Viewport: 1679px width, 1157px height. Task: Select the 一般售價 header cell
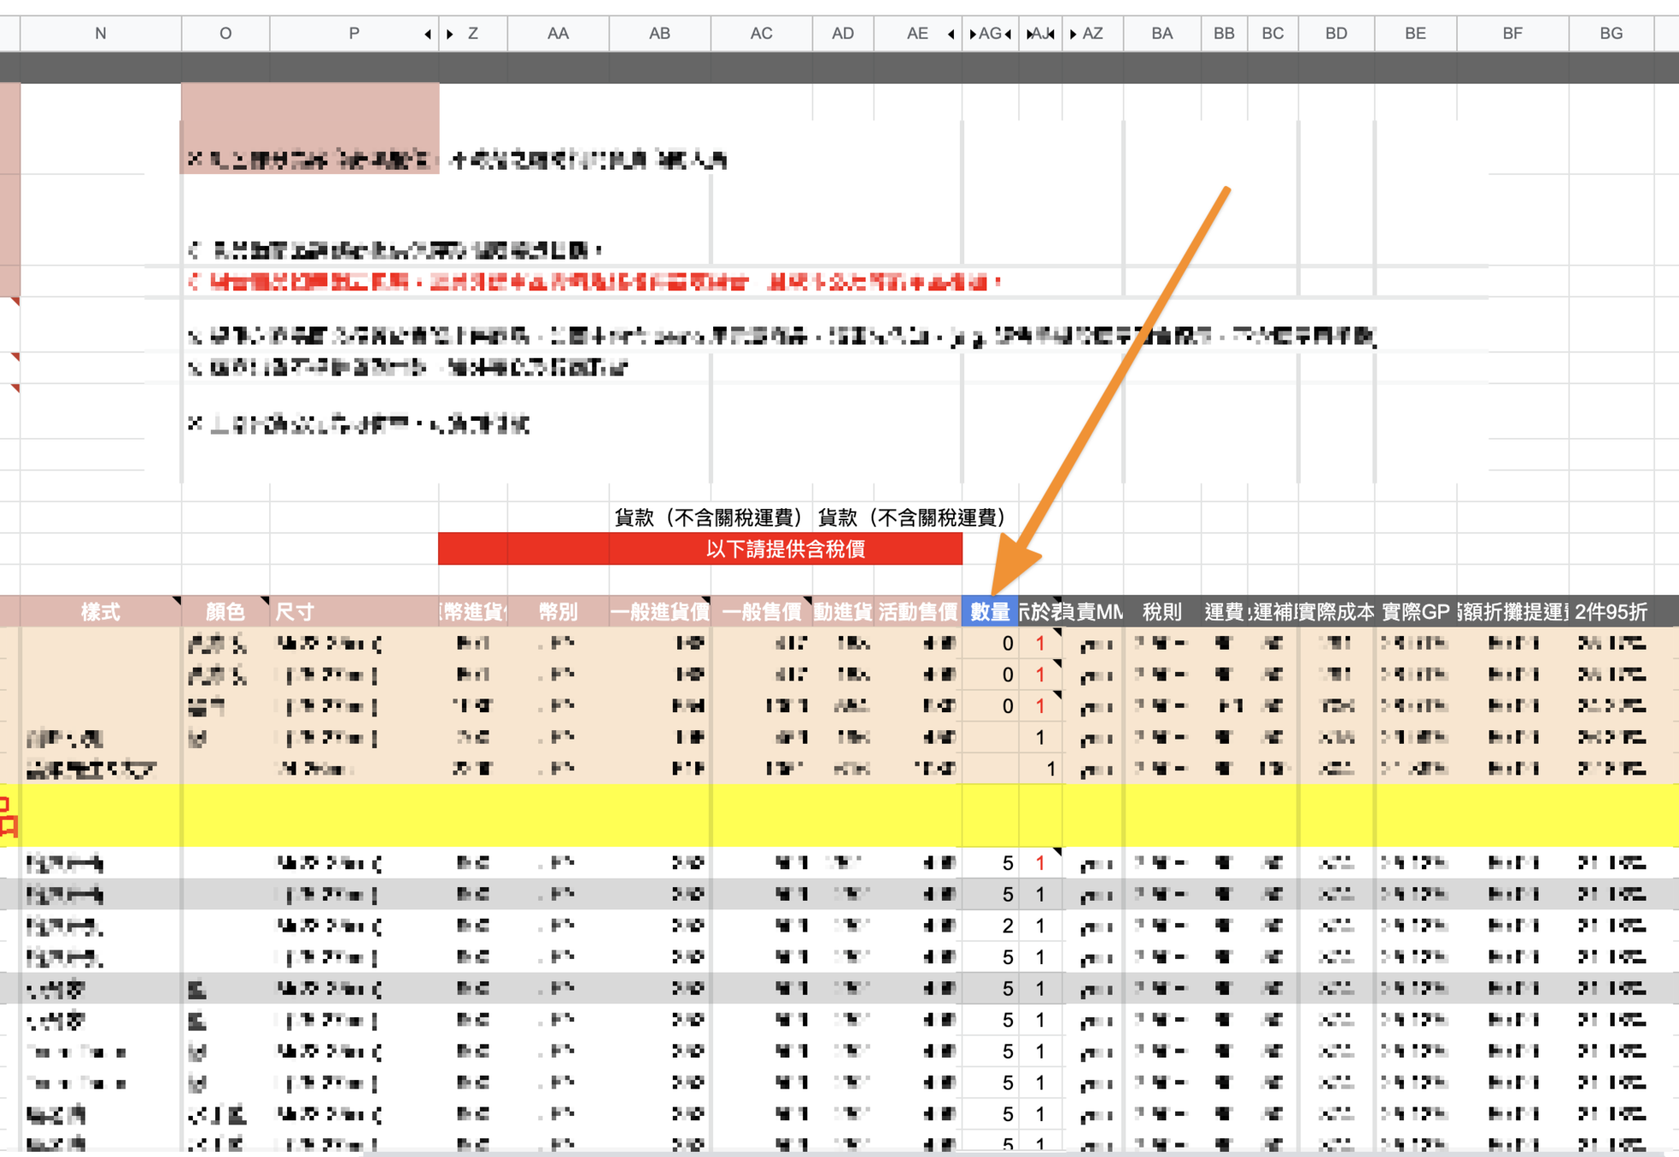(x=761, y=612)
